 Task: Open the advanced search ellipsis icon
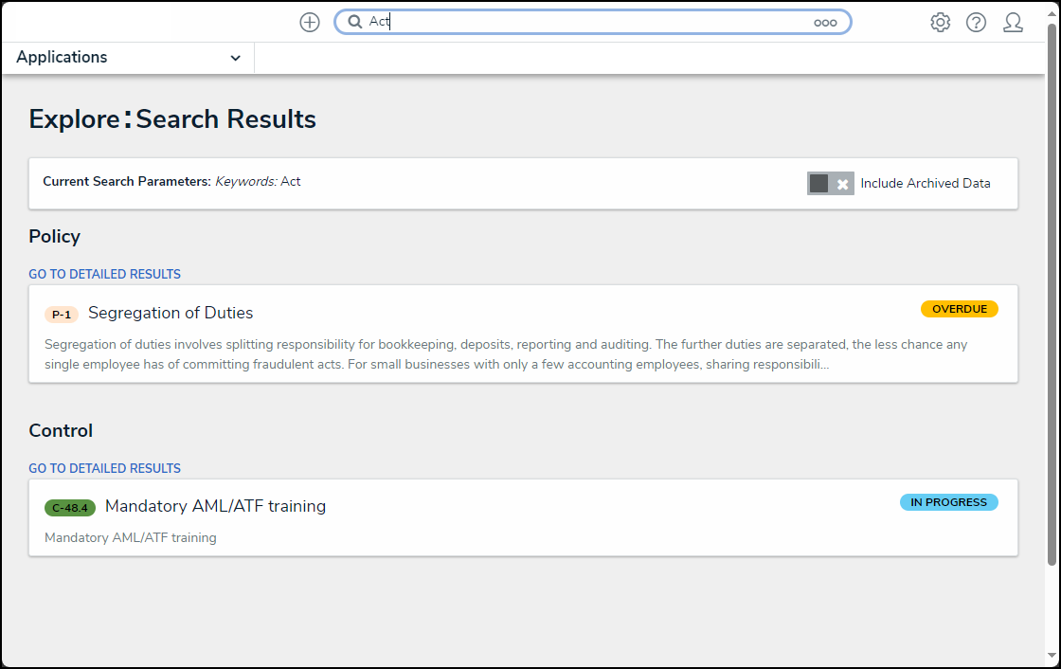[825, 23]
